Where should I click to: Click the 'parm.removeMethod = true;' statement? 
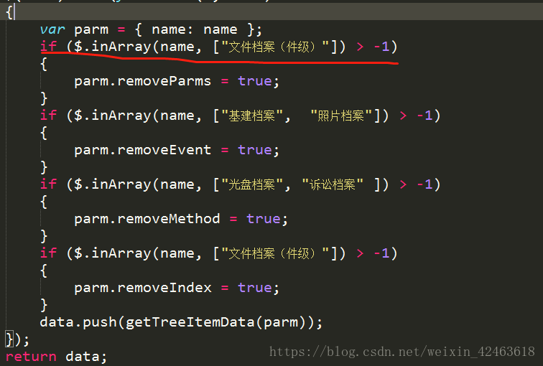click(181, 219)
